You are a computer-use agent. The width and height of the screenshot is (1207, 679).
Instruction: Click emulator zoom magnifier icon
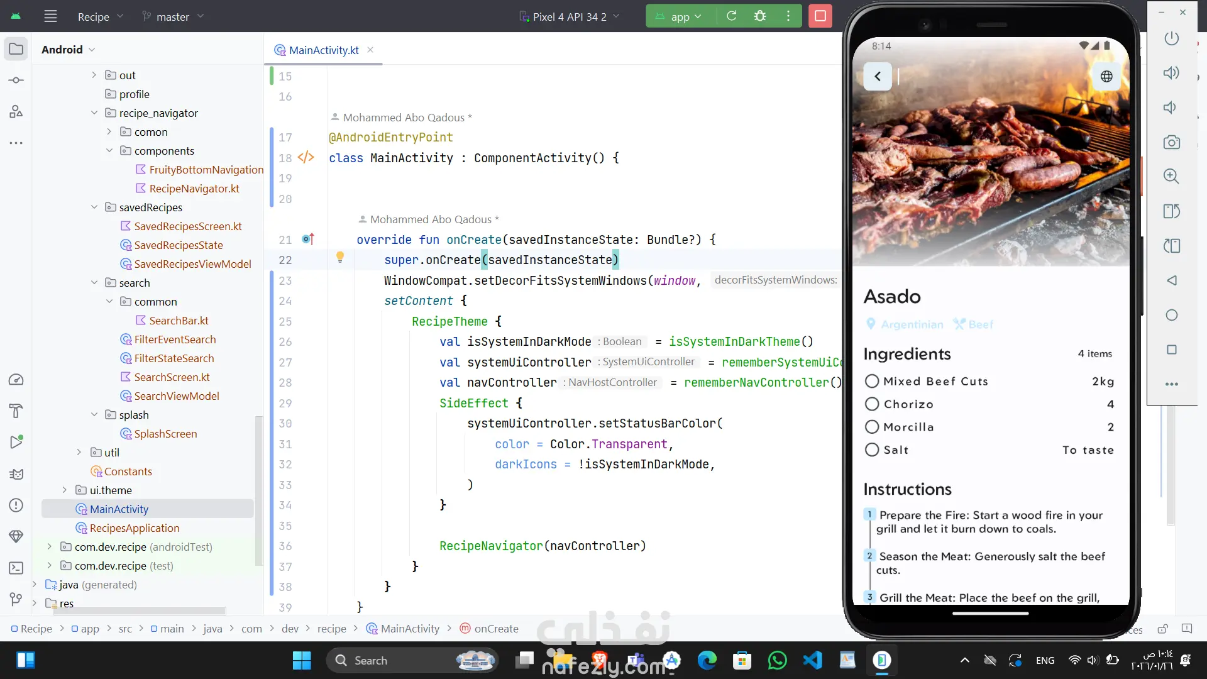pyautogui.click(x=1171, y=177)
